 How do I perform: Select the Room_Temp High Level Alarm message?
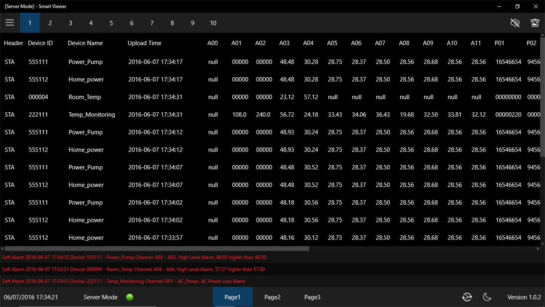click(x=133, y=269)
